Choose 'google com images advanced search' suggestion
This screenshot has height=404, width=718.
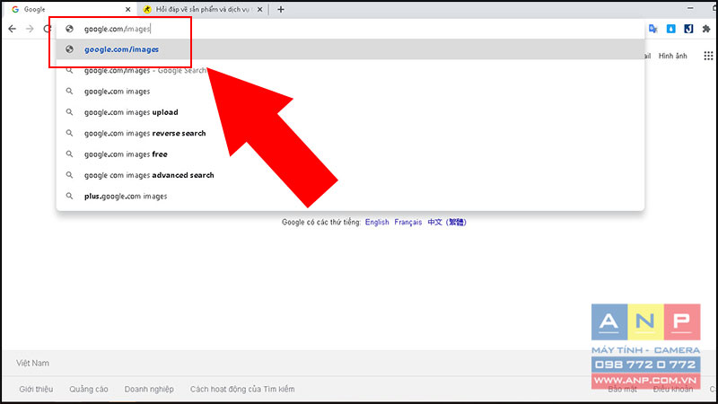pos(350,175)
